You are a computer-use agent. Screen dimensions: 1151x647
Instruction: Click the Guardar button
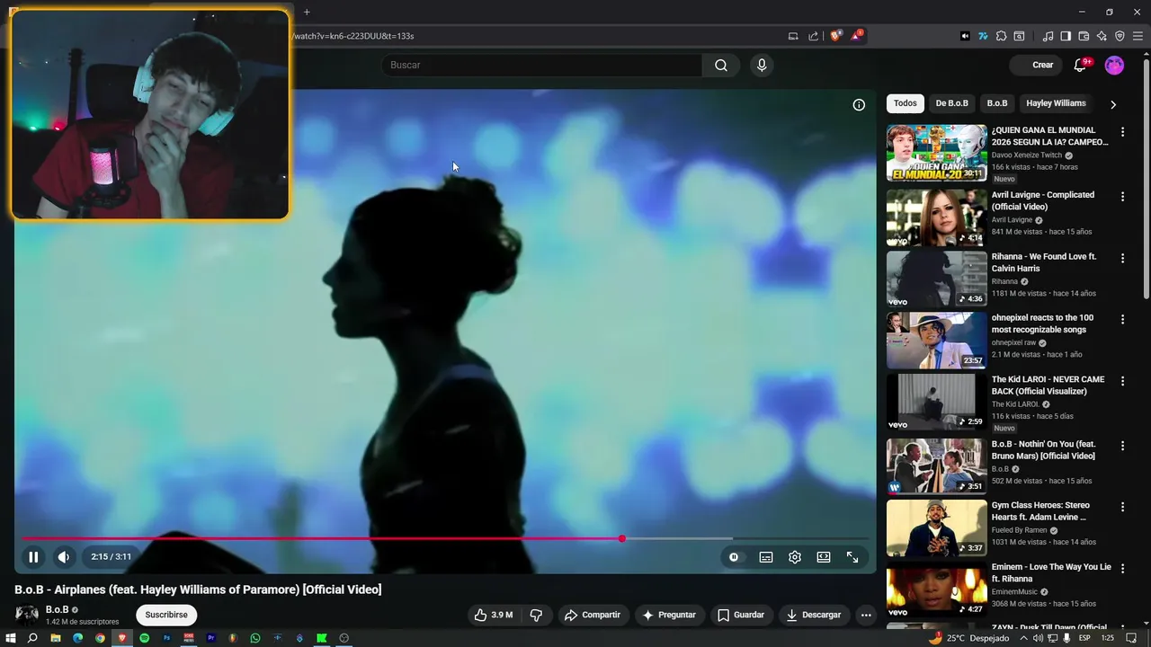[741, 615]
